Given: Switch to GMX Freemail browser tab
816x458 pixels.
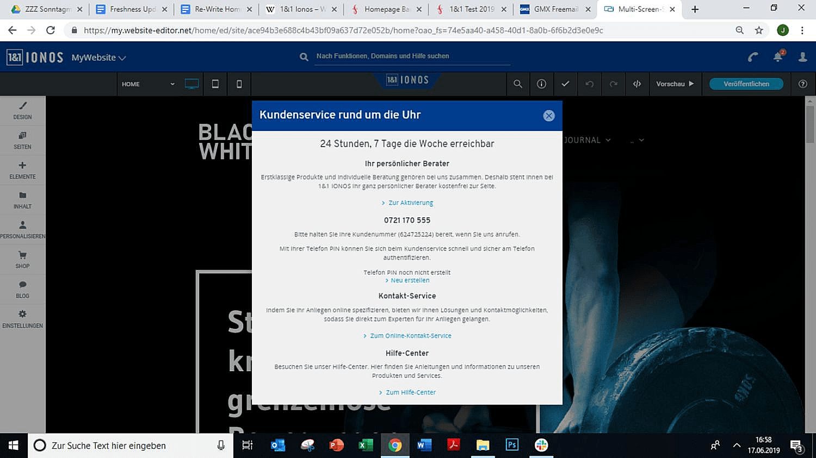Looking at the screenshot, I should (x=556, y=9).
